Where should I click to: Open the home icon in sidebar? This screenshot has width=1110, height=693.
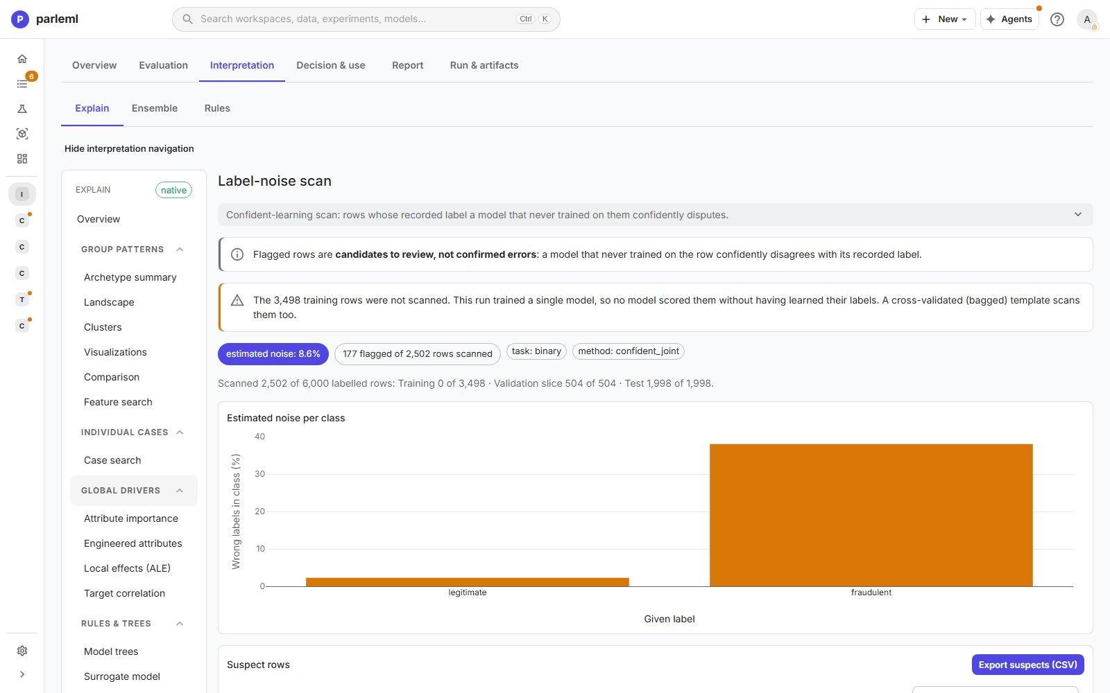click(x=22, y=59)
